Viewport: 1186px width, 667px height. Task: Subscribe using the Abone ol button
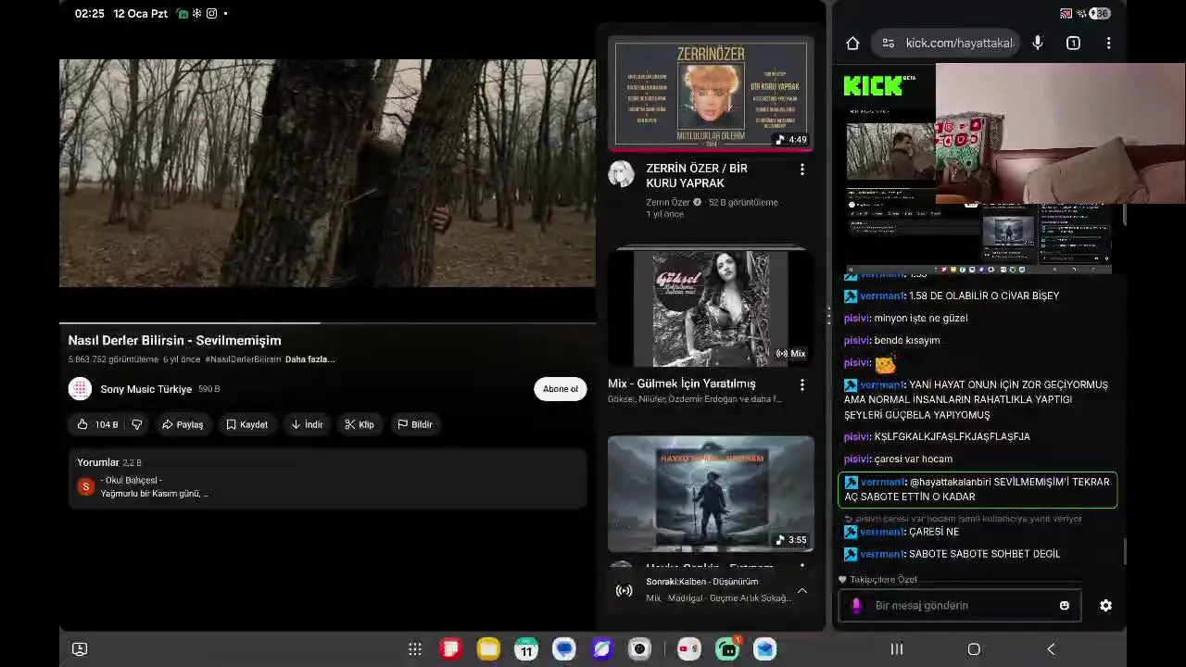pos(560,389)
